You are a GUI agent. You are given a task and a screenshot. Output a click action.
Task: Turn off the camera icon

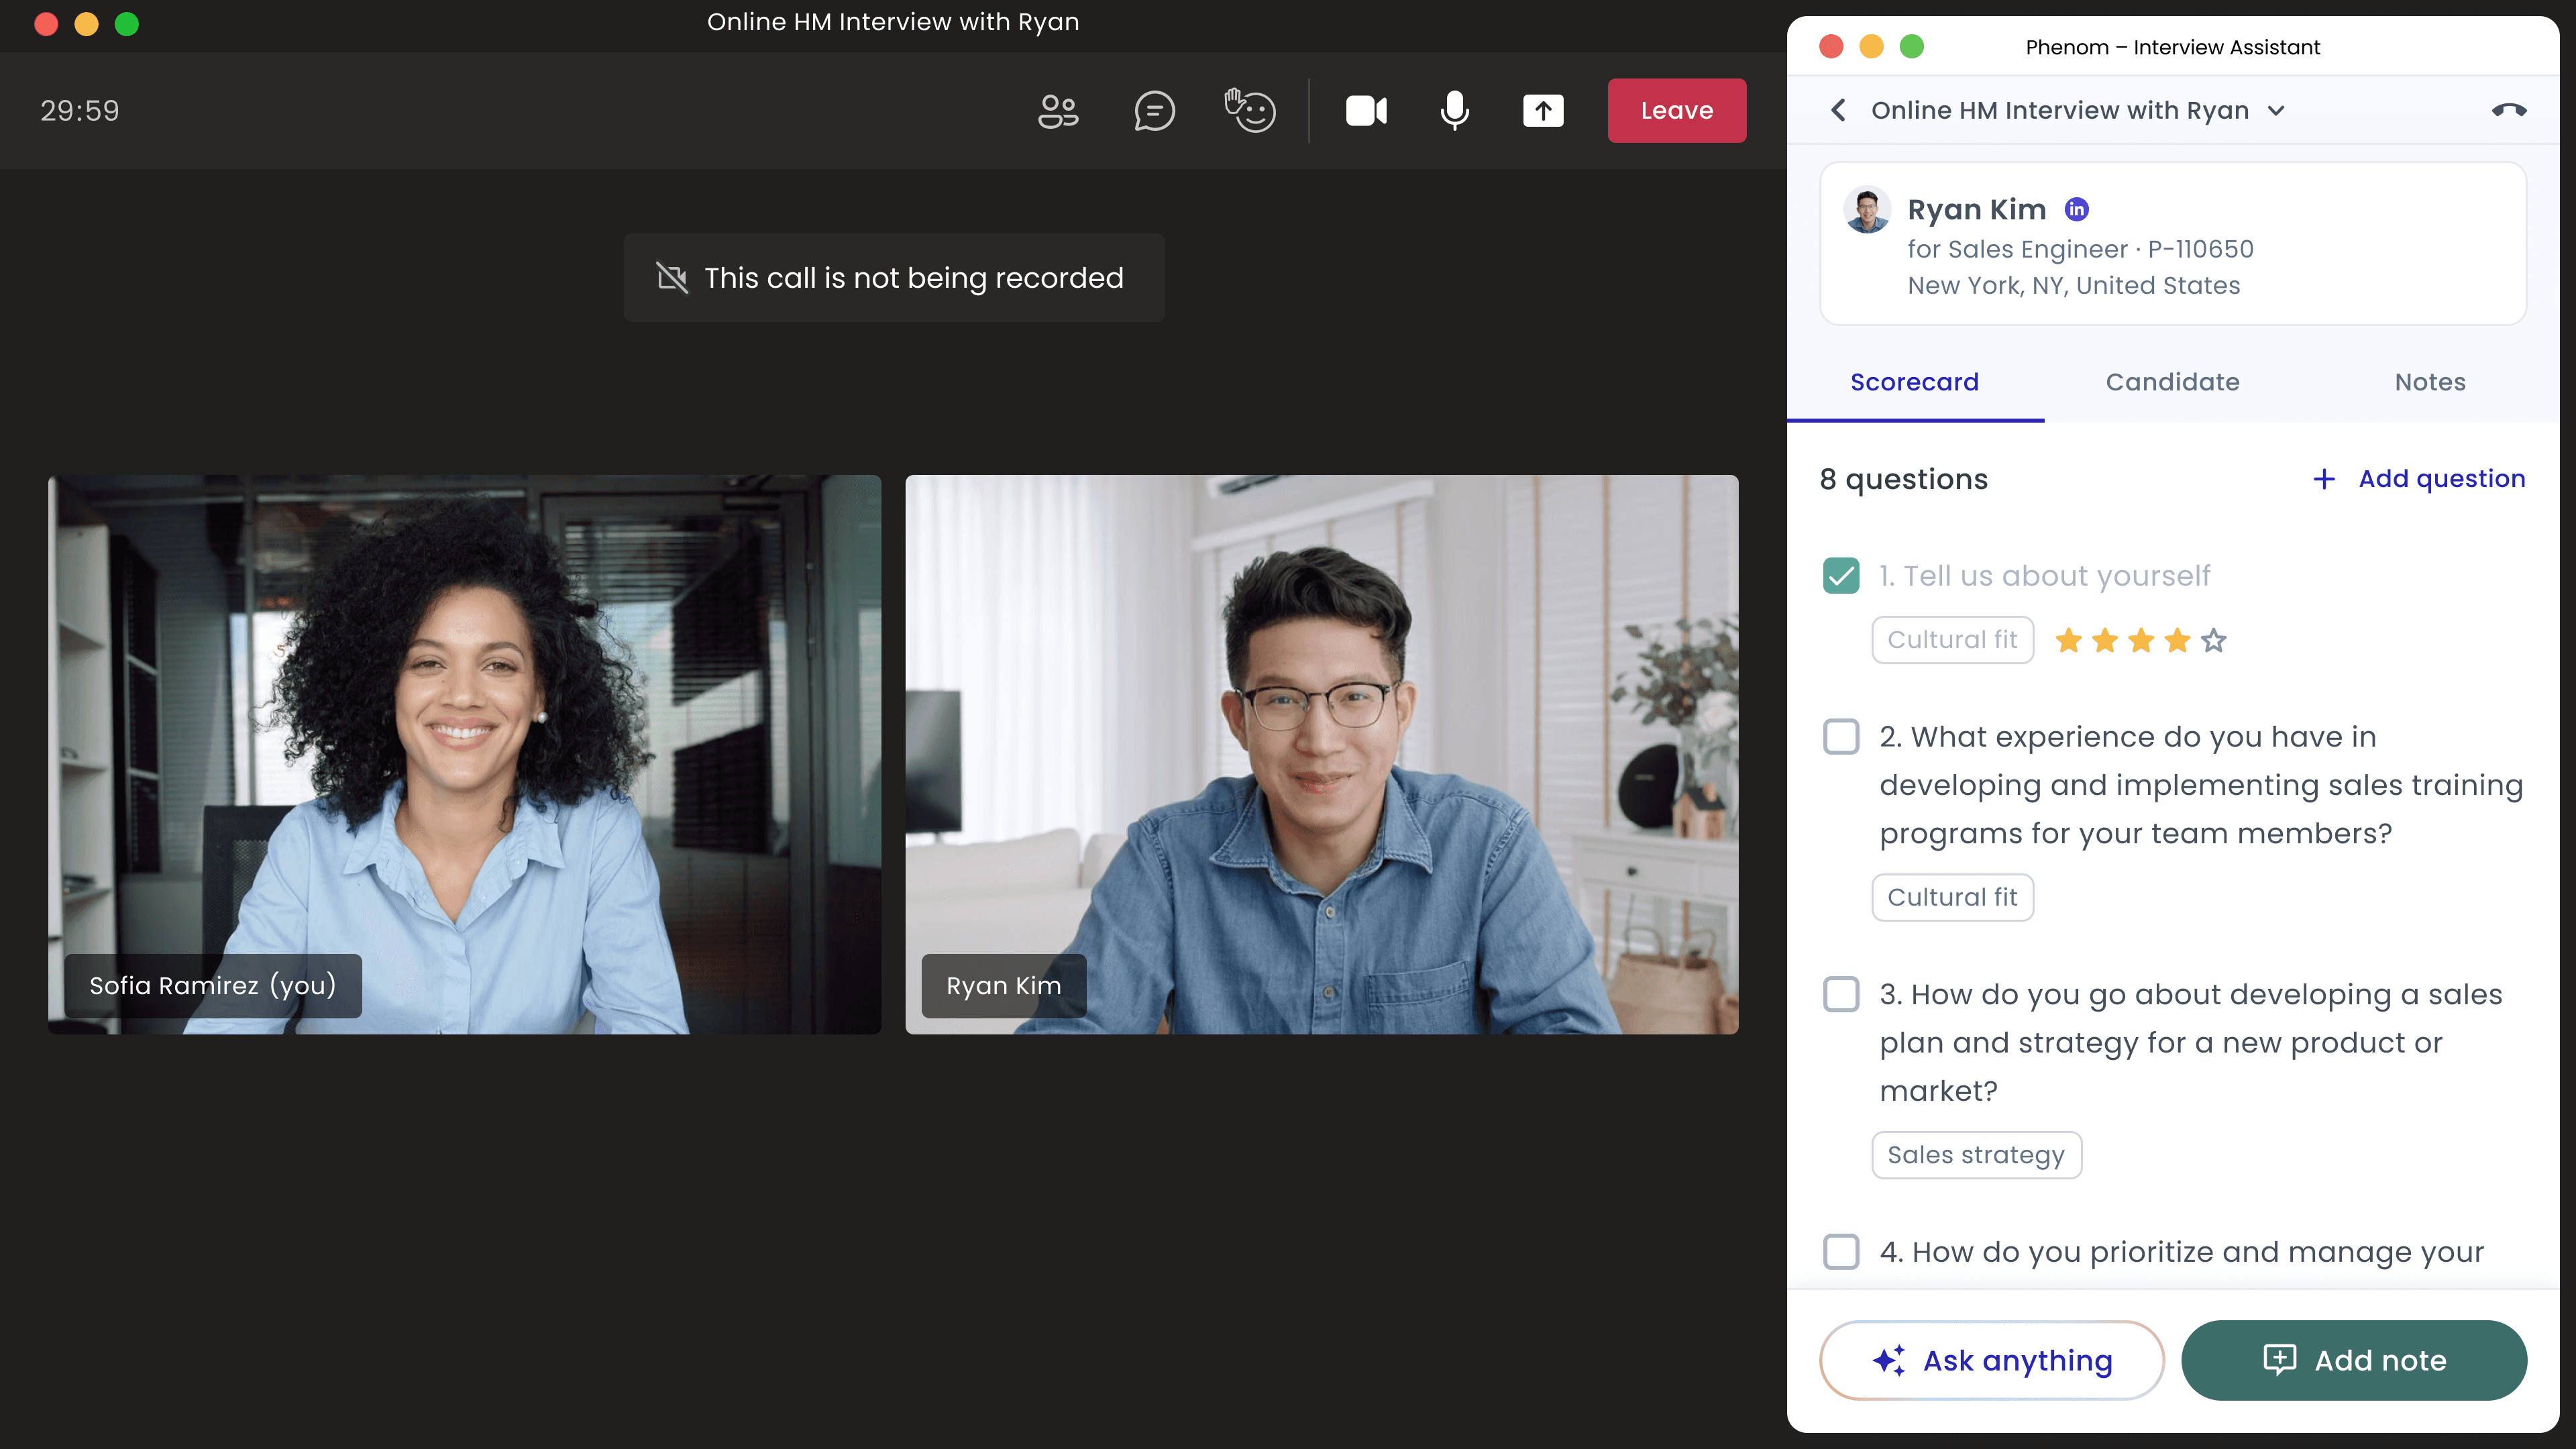[x=1366, y=111]
